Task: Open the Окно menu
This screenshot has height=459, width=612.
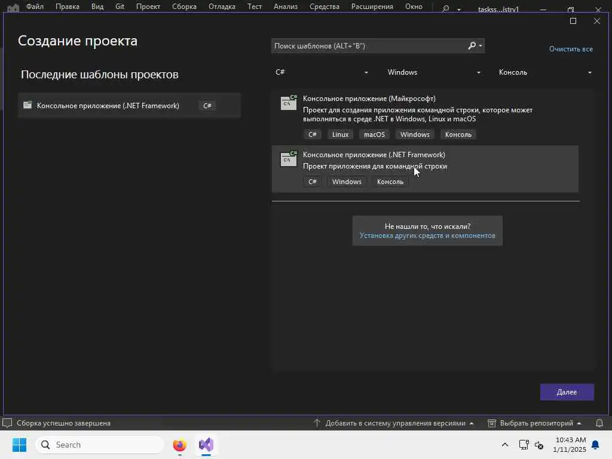Action: (x=414, y=7)
